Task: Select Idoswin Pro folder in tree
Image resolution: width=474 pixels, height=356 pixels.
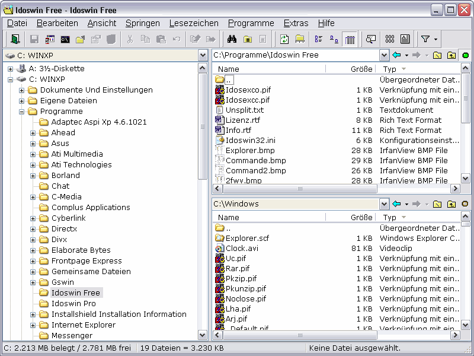Action: pos(73,304)
